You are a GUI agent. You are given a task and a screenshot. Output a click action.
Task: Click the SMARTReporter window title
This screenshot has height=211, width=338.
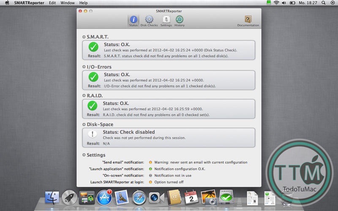point(169,11)
